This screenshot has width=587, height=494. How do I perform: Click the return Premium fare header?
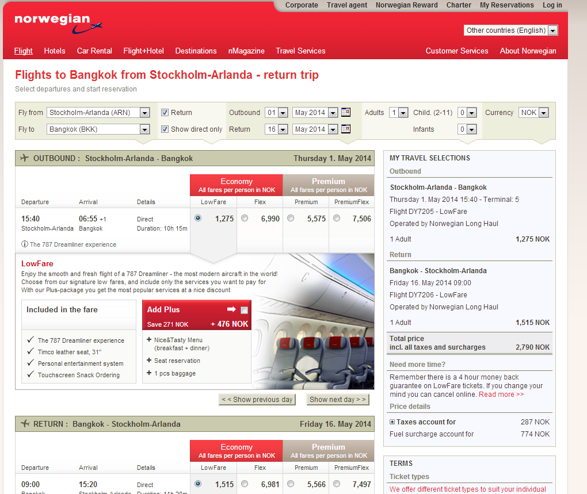[x=329, y=451]
